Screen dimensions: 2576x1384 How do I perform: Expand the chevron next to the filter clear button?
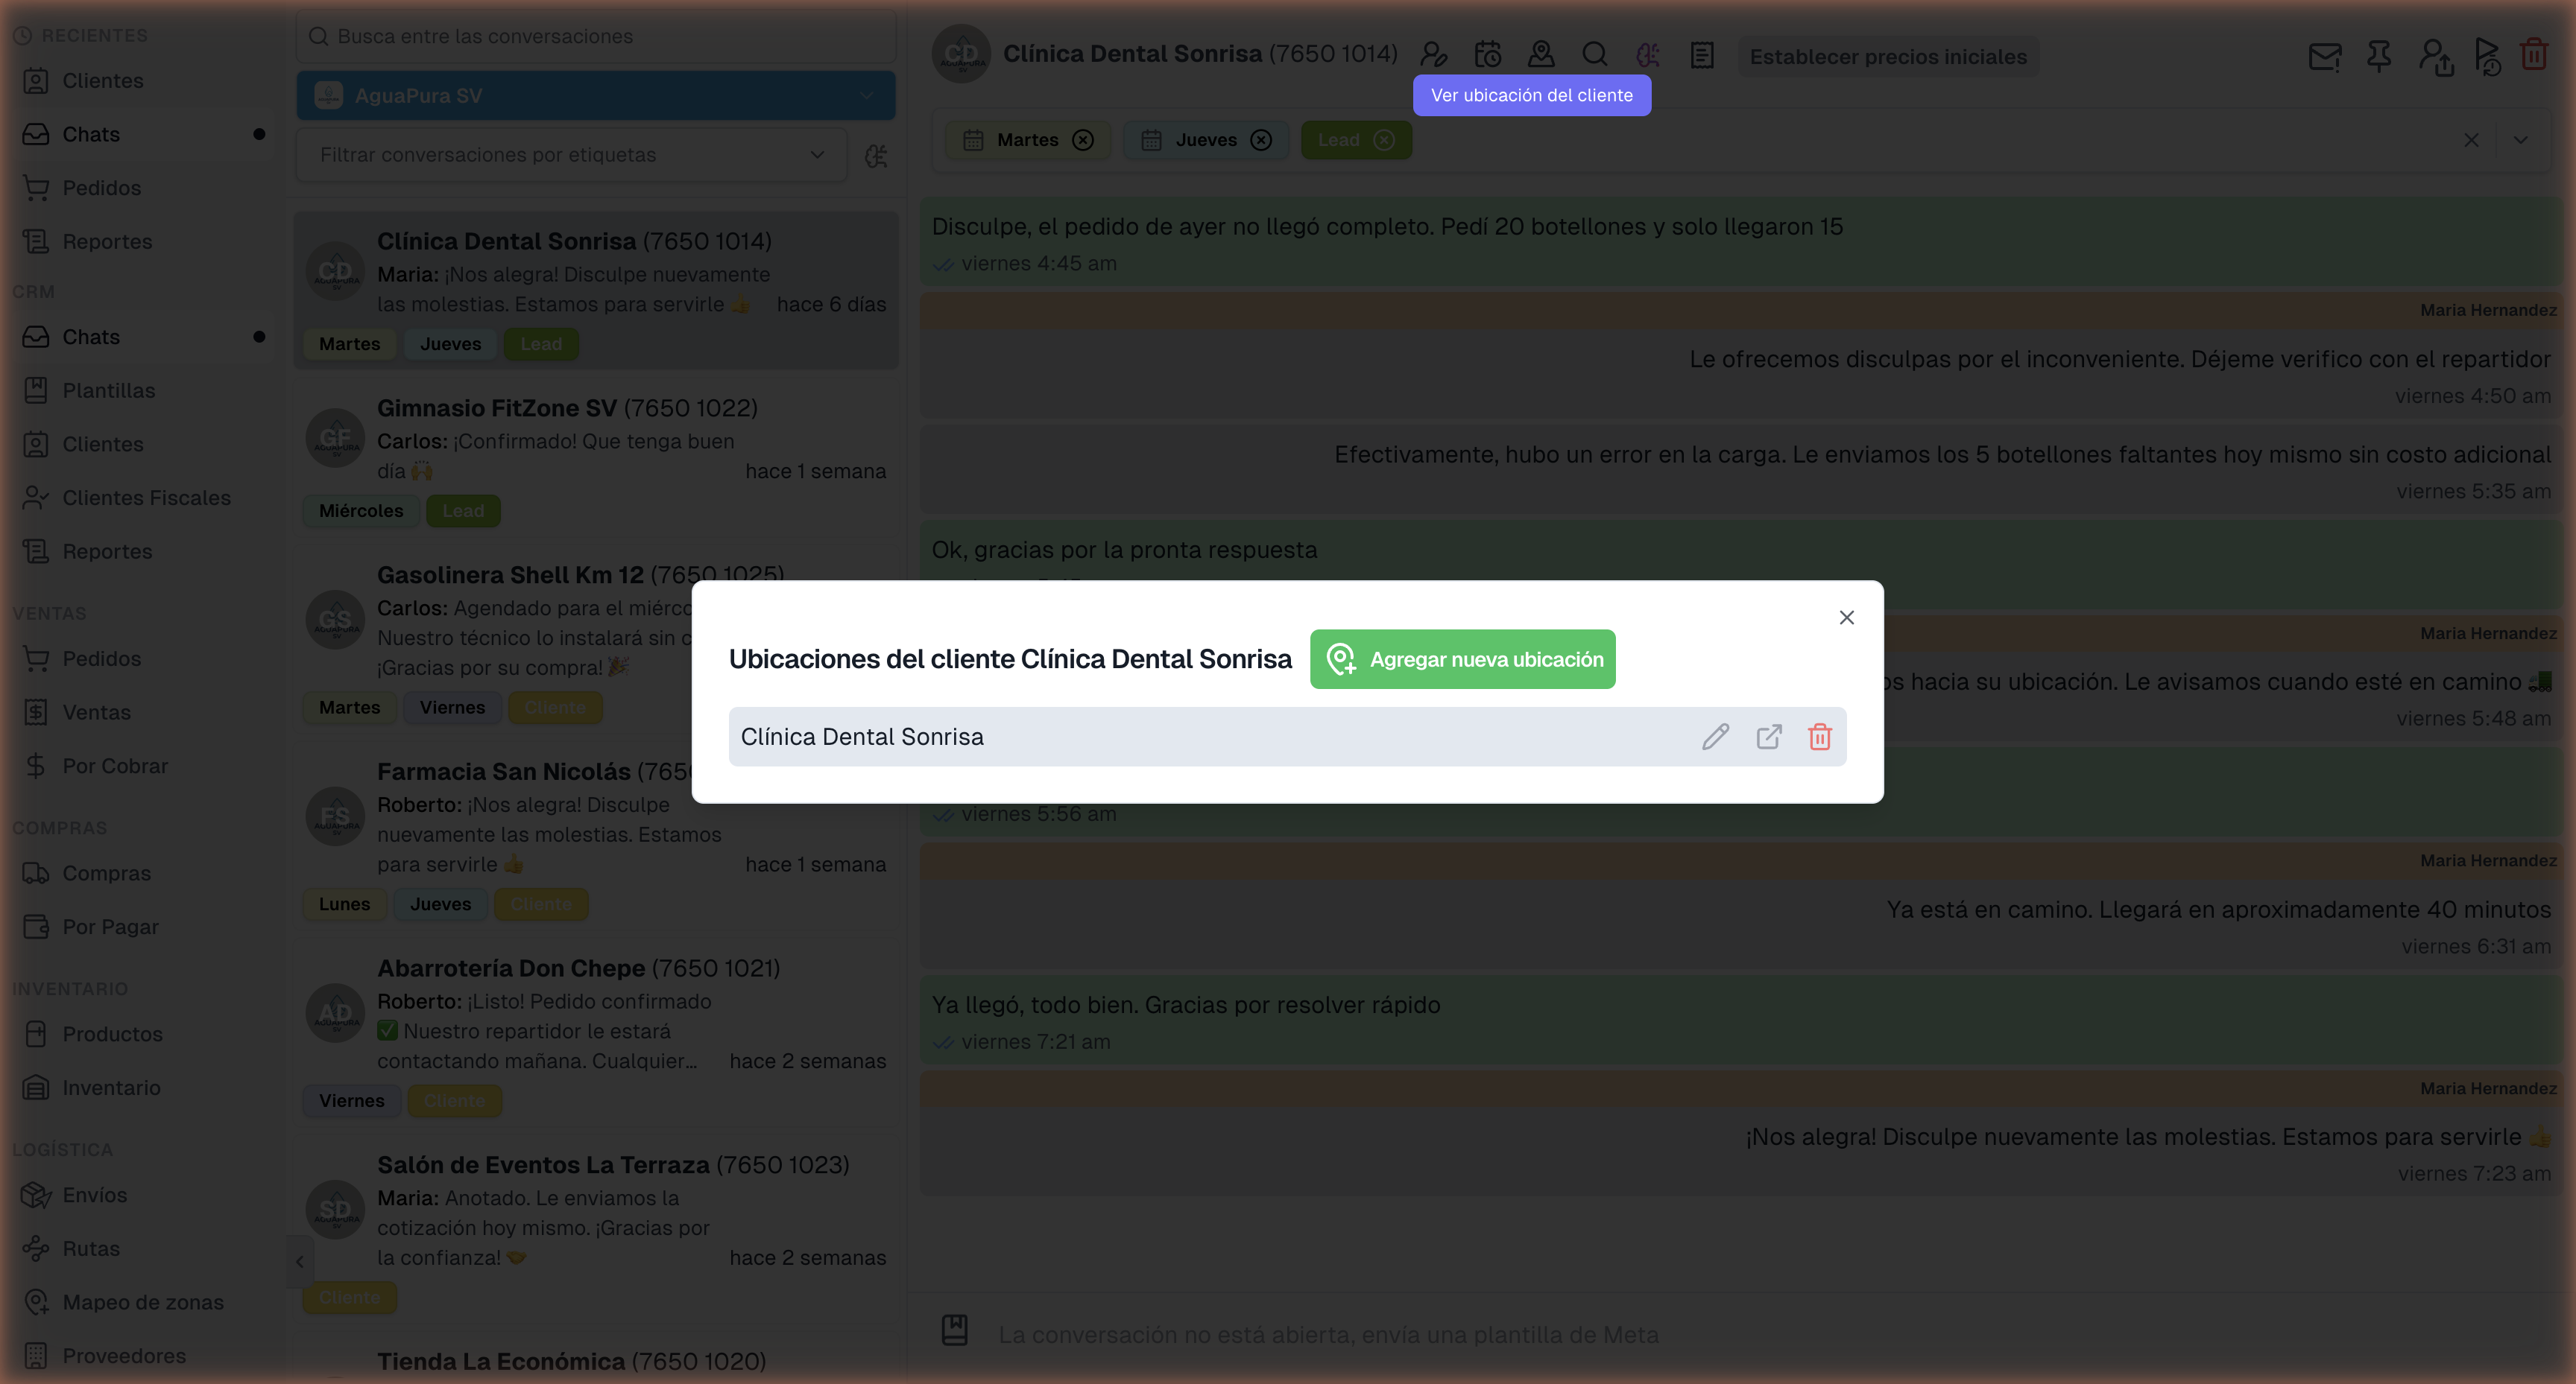point(2521,140)
